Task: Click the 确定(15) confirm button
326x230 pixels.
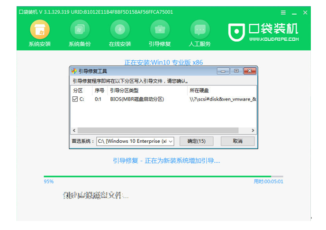Action: (x=196, y=141)
